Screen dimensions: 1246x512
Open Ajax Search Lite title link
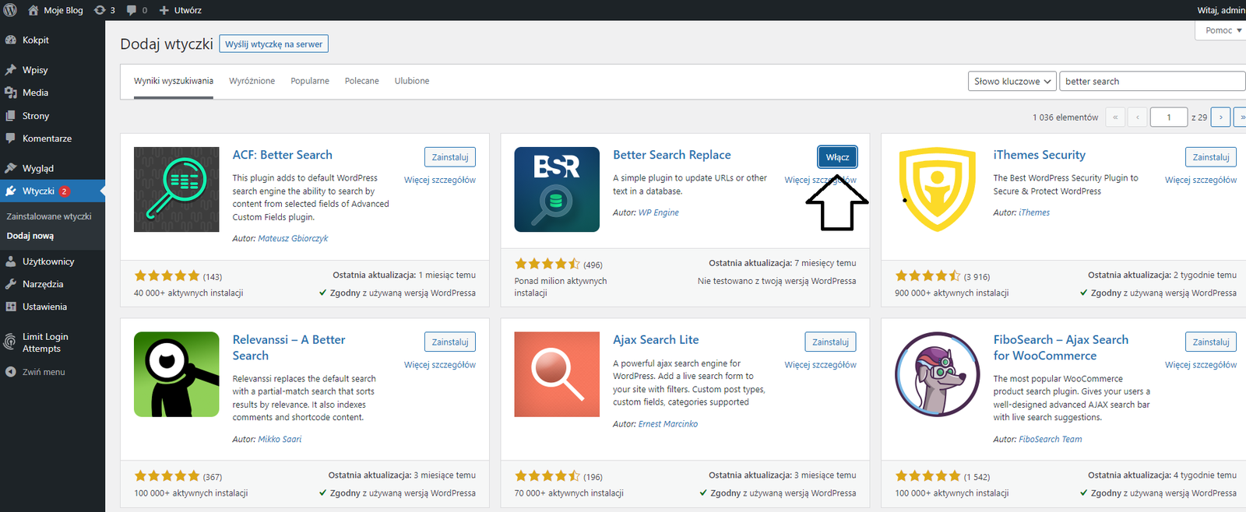[656, 340]
